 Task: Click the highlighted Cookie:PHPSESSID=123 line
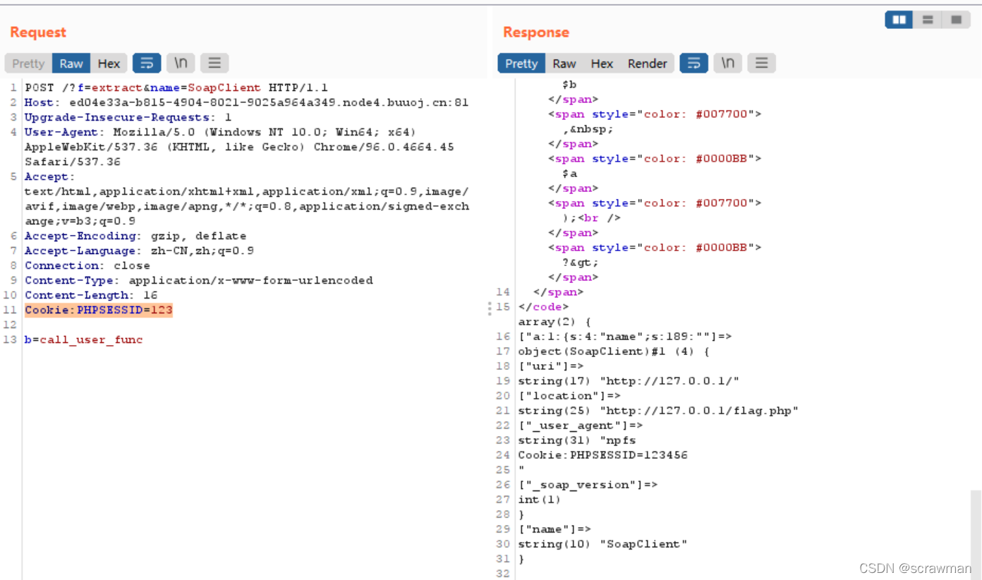pos(99,310)
